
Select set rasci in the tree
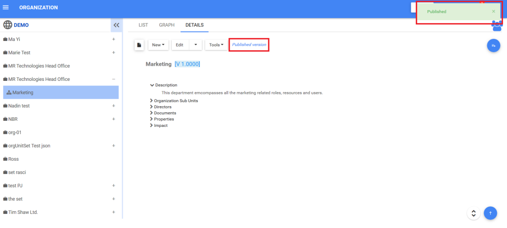coord(17,172)
